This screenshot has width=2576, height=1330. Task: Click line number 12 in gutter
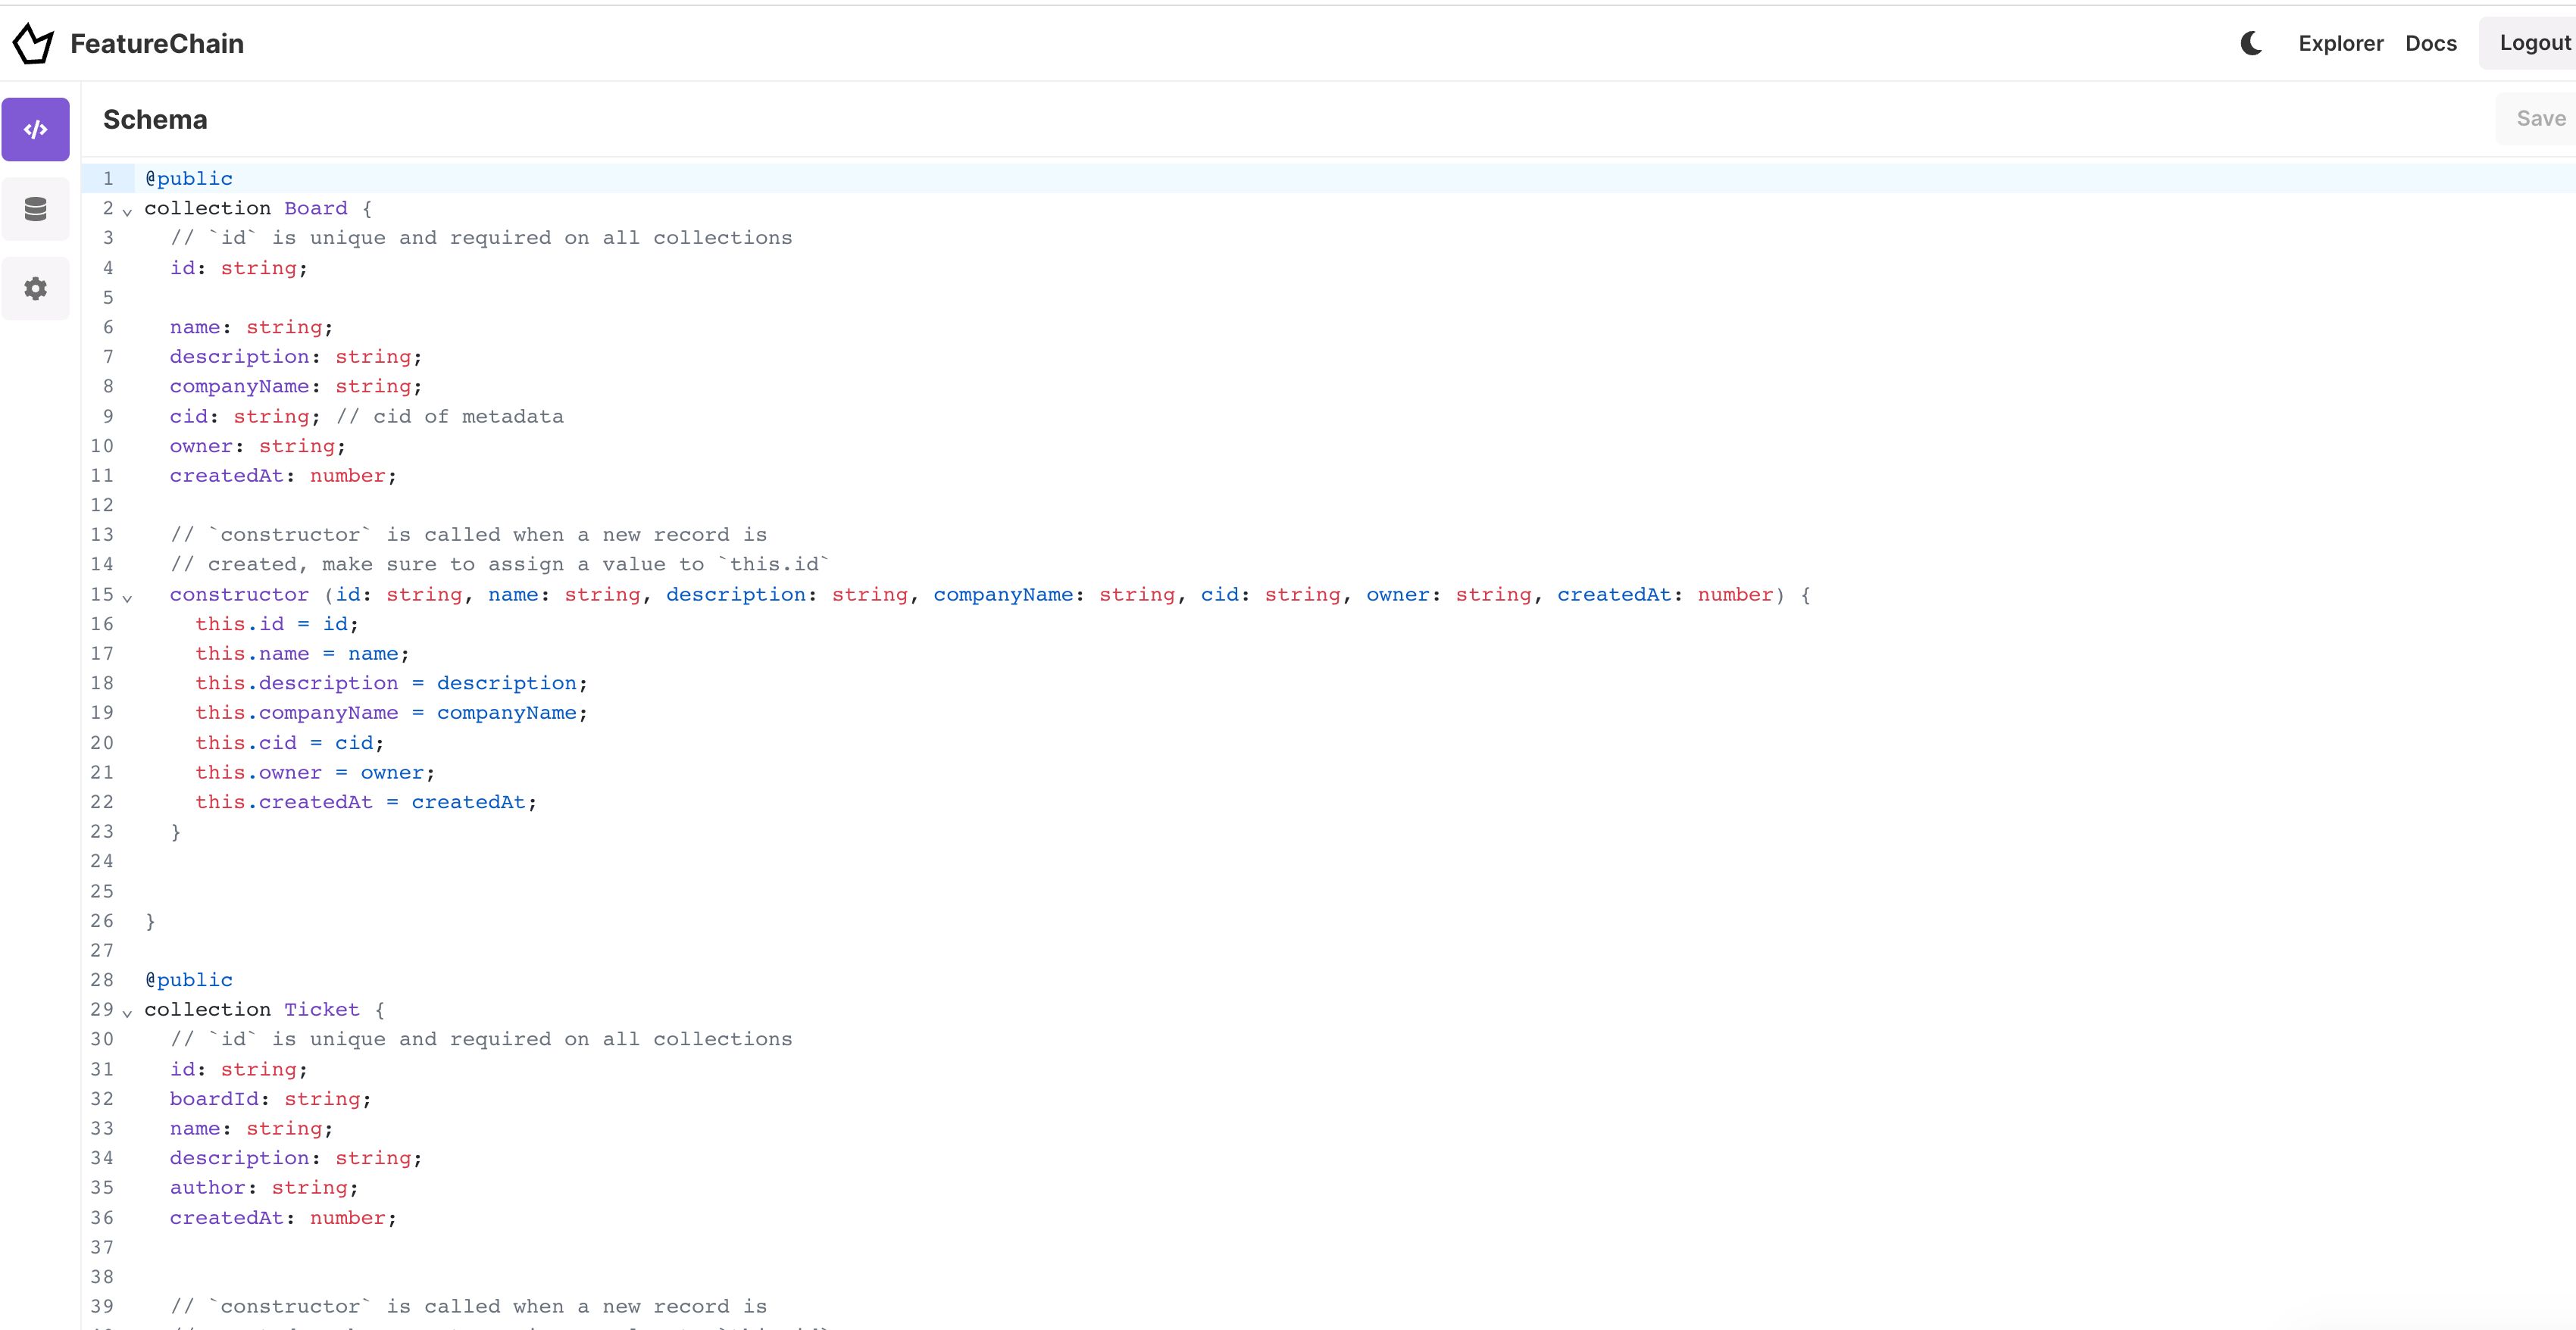[102, 505]
